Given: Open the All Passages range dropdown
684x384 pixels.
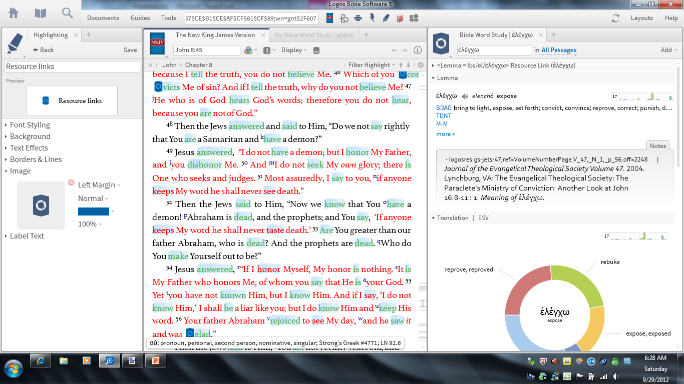Looking at the screenshot, I should [x=559, y=50].
